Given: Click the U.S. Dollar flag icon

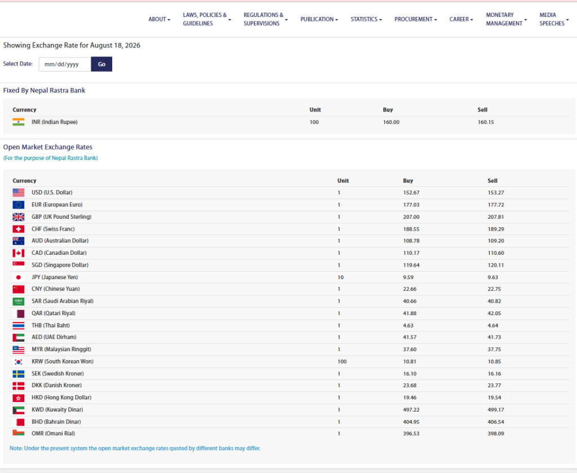Looking at the screenshot, I should 19,192.
